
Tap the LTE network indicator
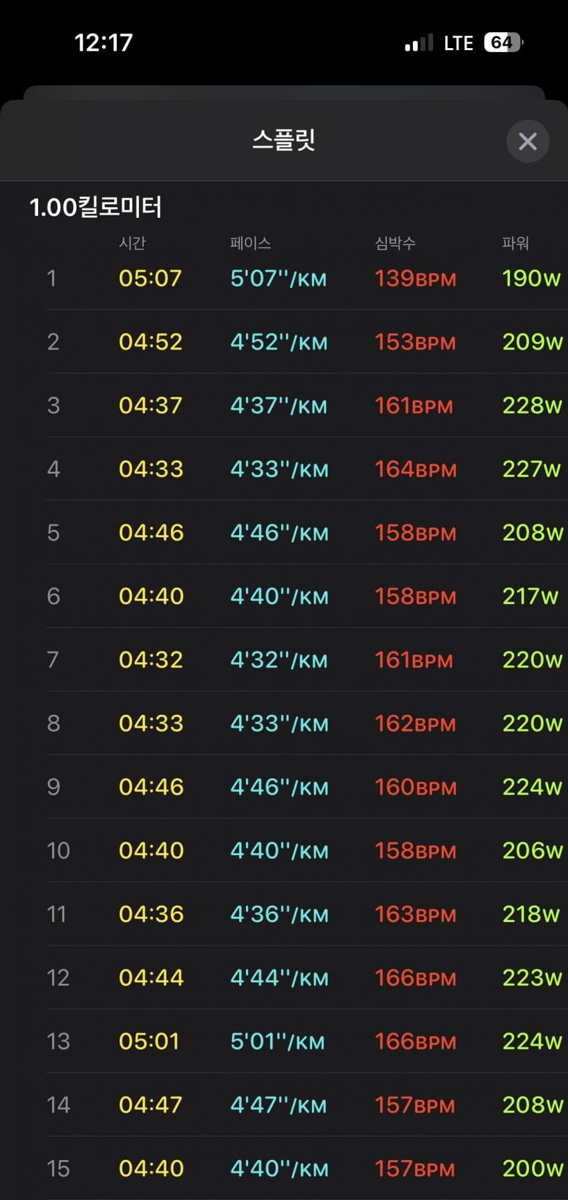(x=458, y=43)
